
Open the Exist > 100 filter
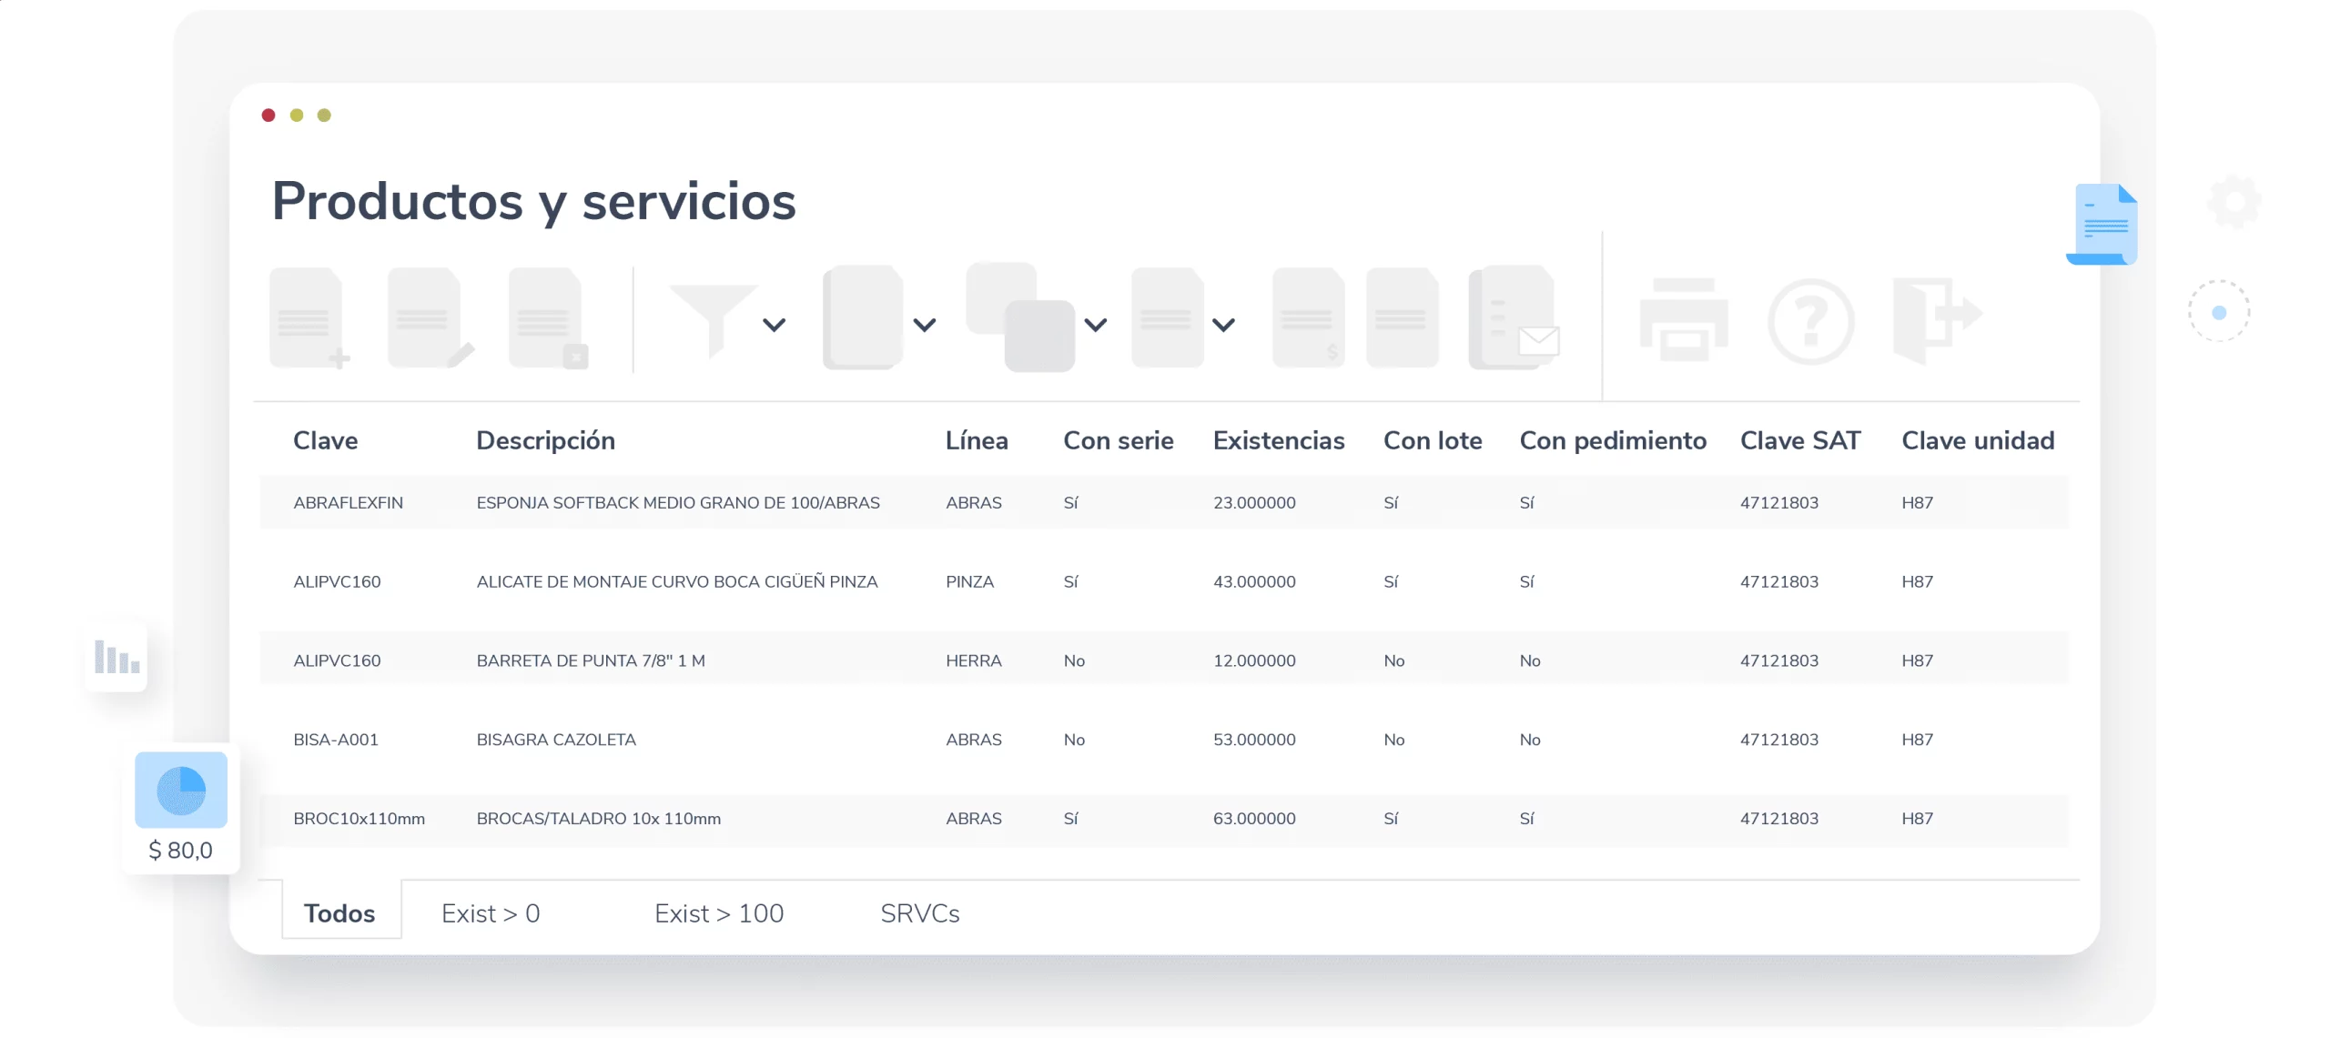pos(719,912)
